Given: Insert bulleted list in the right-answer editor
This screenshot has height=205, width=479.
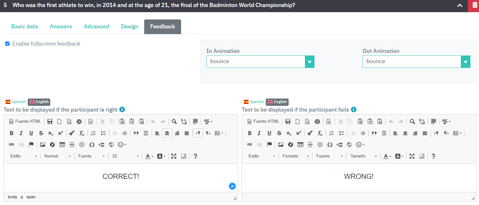Looking at the screenshot, I should point(103,133).
